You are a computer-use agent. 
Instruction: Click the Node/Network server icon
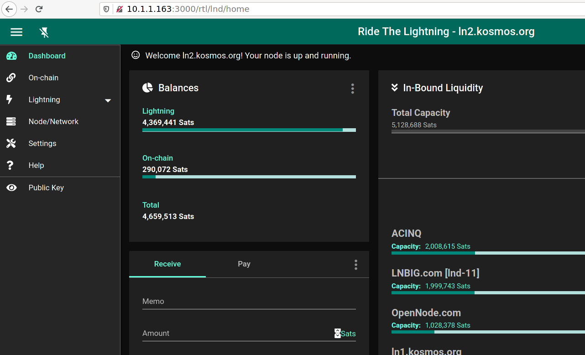[11, 121]
